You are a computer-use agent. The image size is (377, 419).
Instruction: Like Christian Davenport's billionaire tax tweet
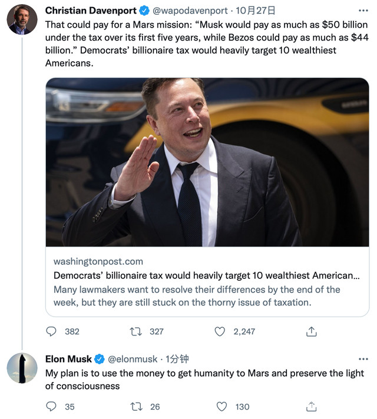220,331
